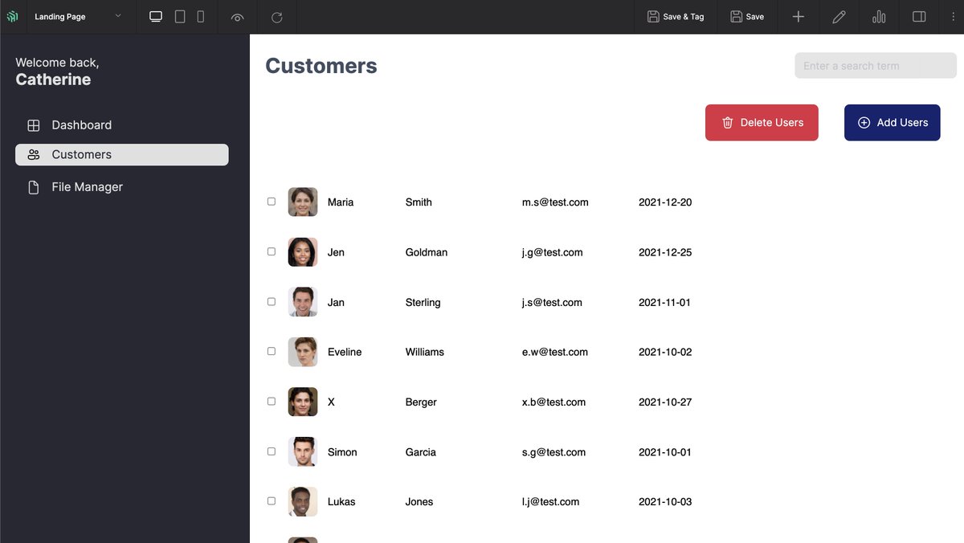Viewport: 964px width, 543px height.
Task: Switch to desktop viewport icon
Action: coord(156,16)
